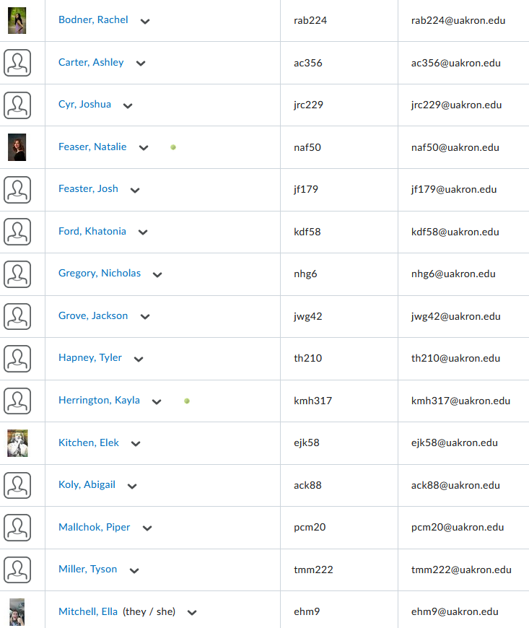Open the action menu chevron for Koly, Abigail
Image resolution: width=529 pixels, height=628 pixels.
(x=132, y=487)
